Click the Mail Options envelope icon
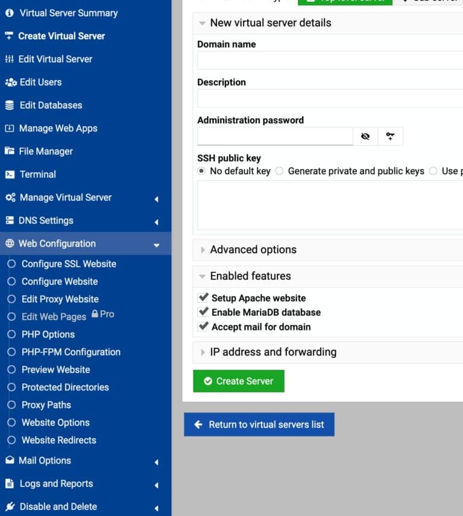Viewport: 463px width, 516px height. 9,461
